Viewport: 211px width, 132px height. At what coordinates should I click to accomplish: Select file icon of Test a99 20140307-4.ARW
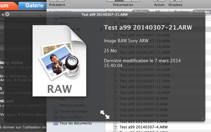[115, 127]
